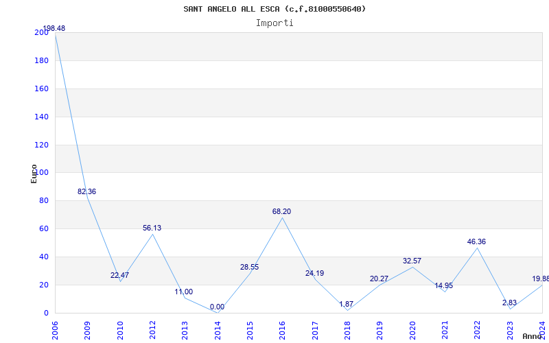Click the 2010 year axis label

pos(120,331)
